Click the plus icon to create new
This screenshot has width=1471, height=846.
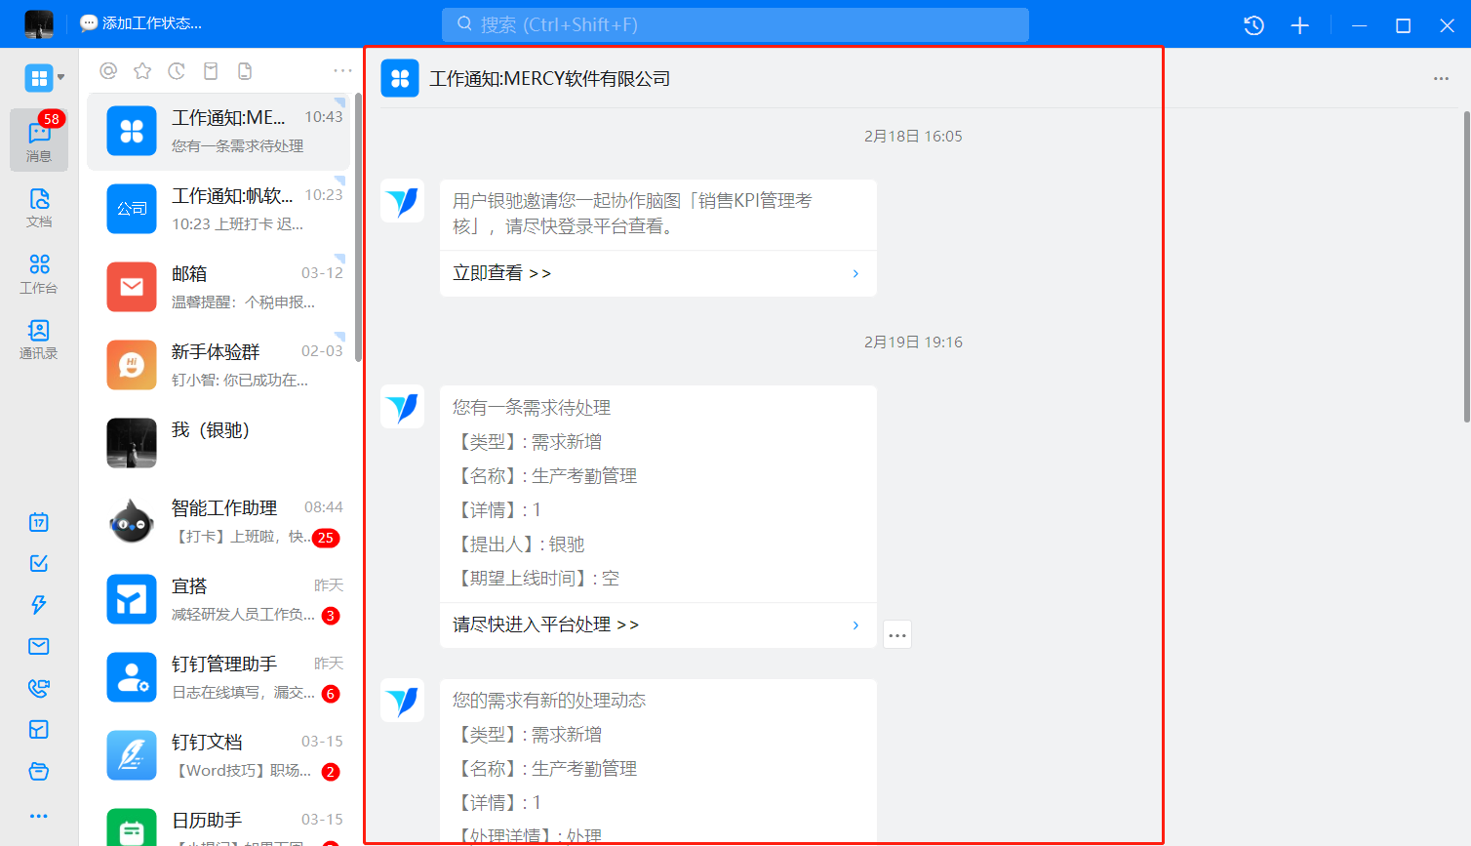(1300, 25)
